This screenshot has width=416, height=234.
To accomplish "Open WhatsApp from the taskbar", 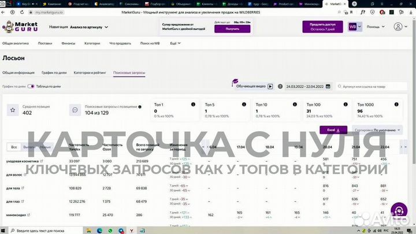I will 110,231.
